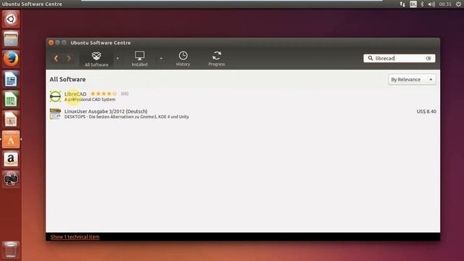464x261 pixels.
Task: Open LibreOffice Impress from launcher
Action: point(11,119)
